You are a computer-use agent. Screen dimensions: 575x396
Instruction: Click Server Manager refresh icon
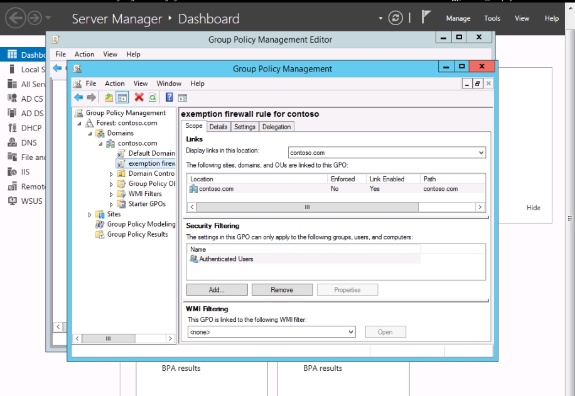395,18
